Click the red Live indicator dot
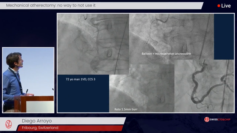This screenshot has height=133, width=237. pos(219,6)
